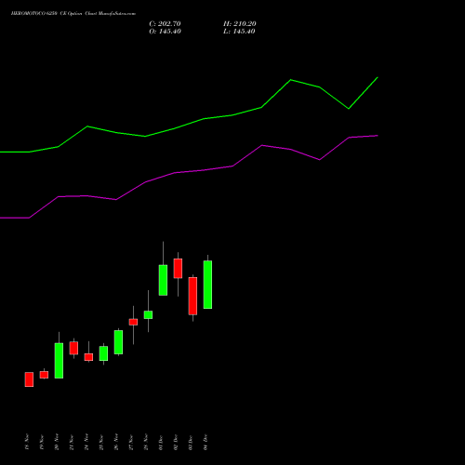Click the HEROMOTOCO chart title text
Screen dimensions: 465x465
click(73, 13)
